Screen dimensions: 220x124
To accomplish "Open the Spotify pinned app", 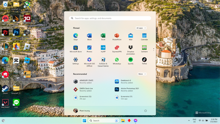I will (x=130, y=61).
